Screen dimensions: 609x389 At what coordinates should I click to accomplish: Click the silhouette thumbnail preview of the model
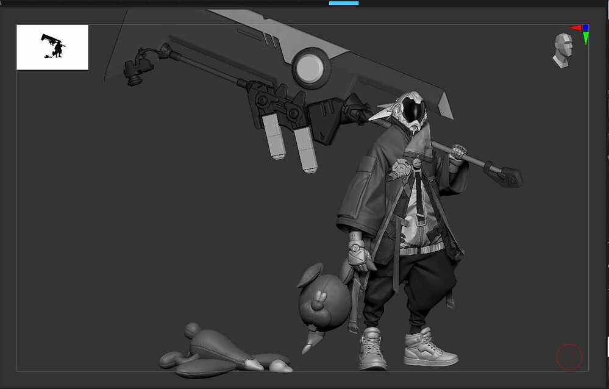click(x=52, y=47)
